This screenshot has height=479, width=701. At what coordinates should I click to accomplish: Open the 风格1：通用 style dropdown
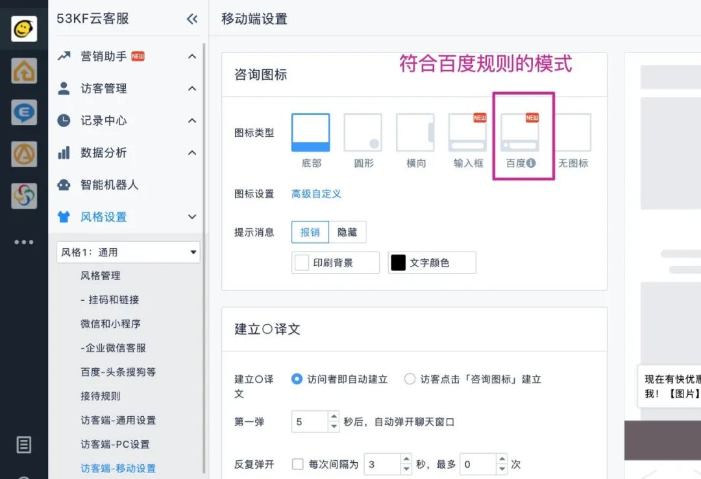[129, 252]
